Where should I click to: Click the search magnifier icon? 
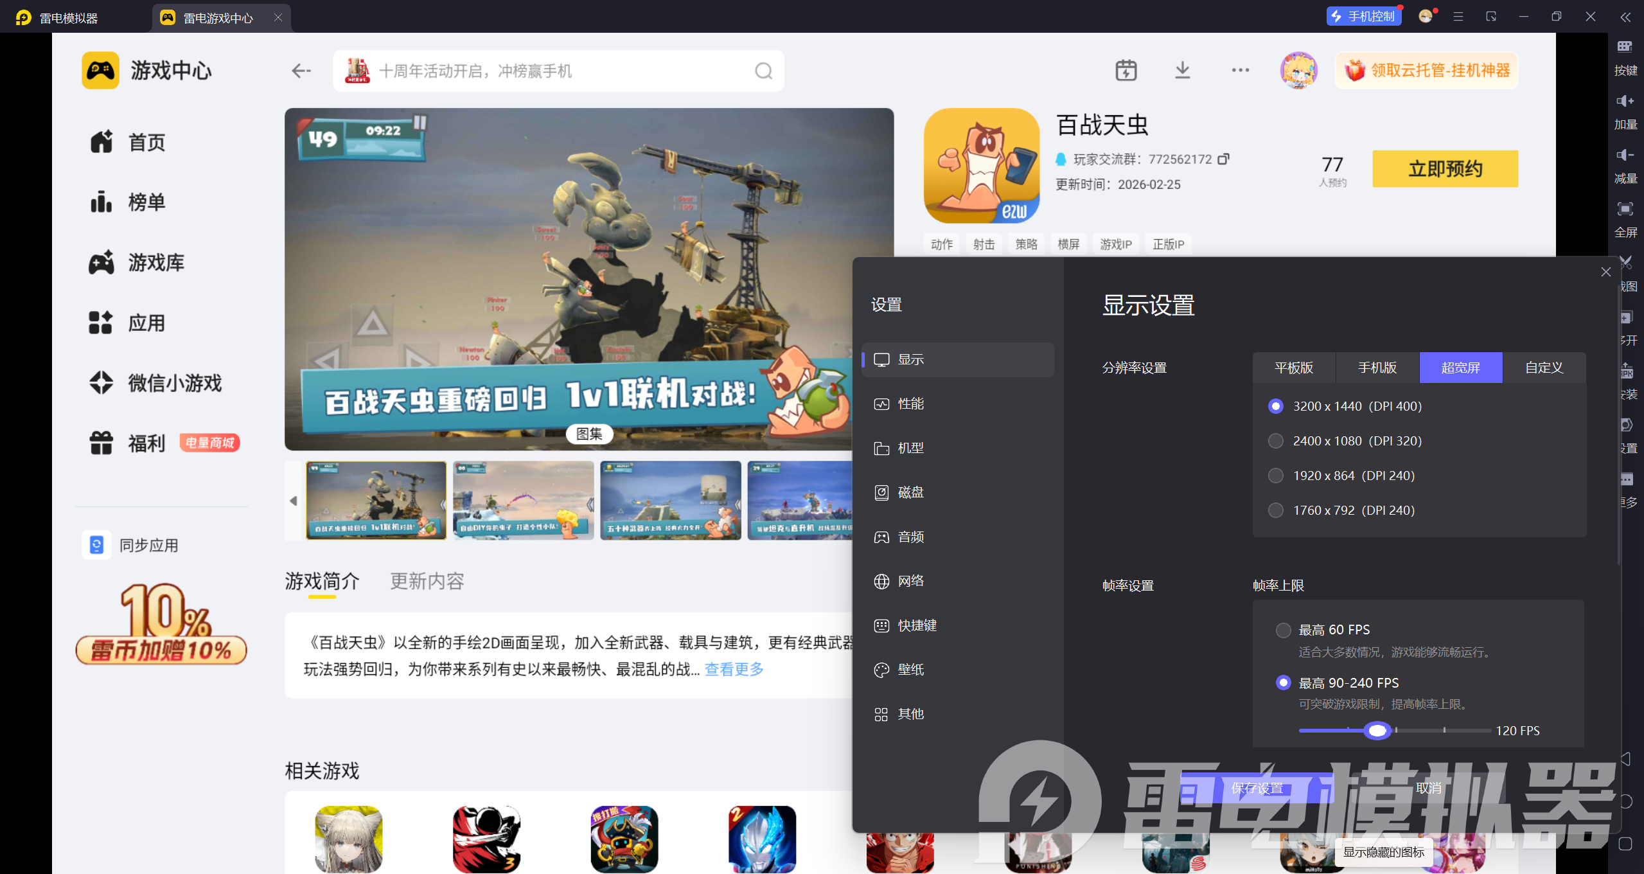tap(763, 71)
